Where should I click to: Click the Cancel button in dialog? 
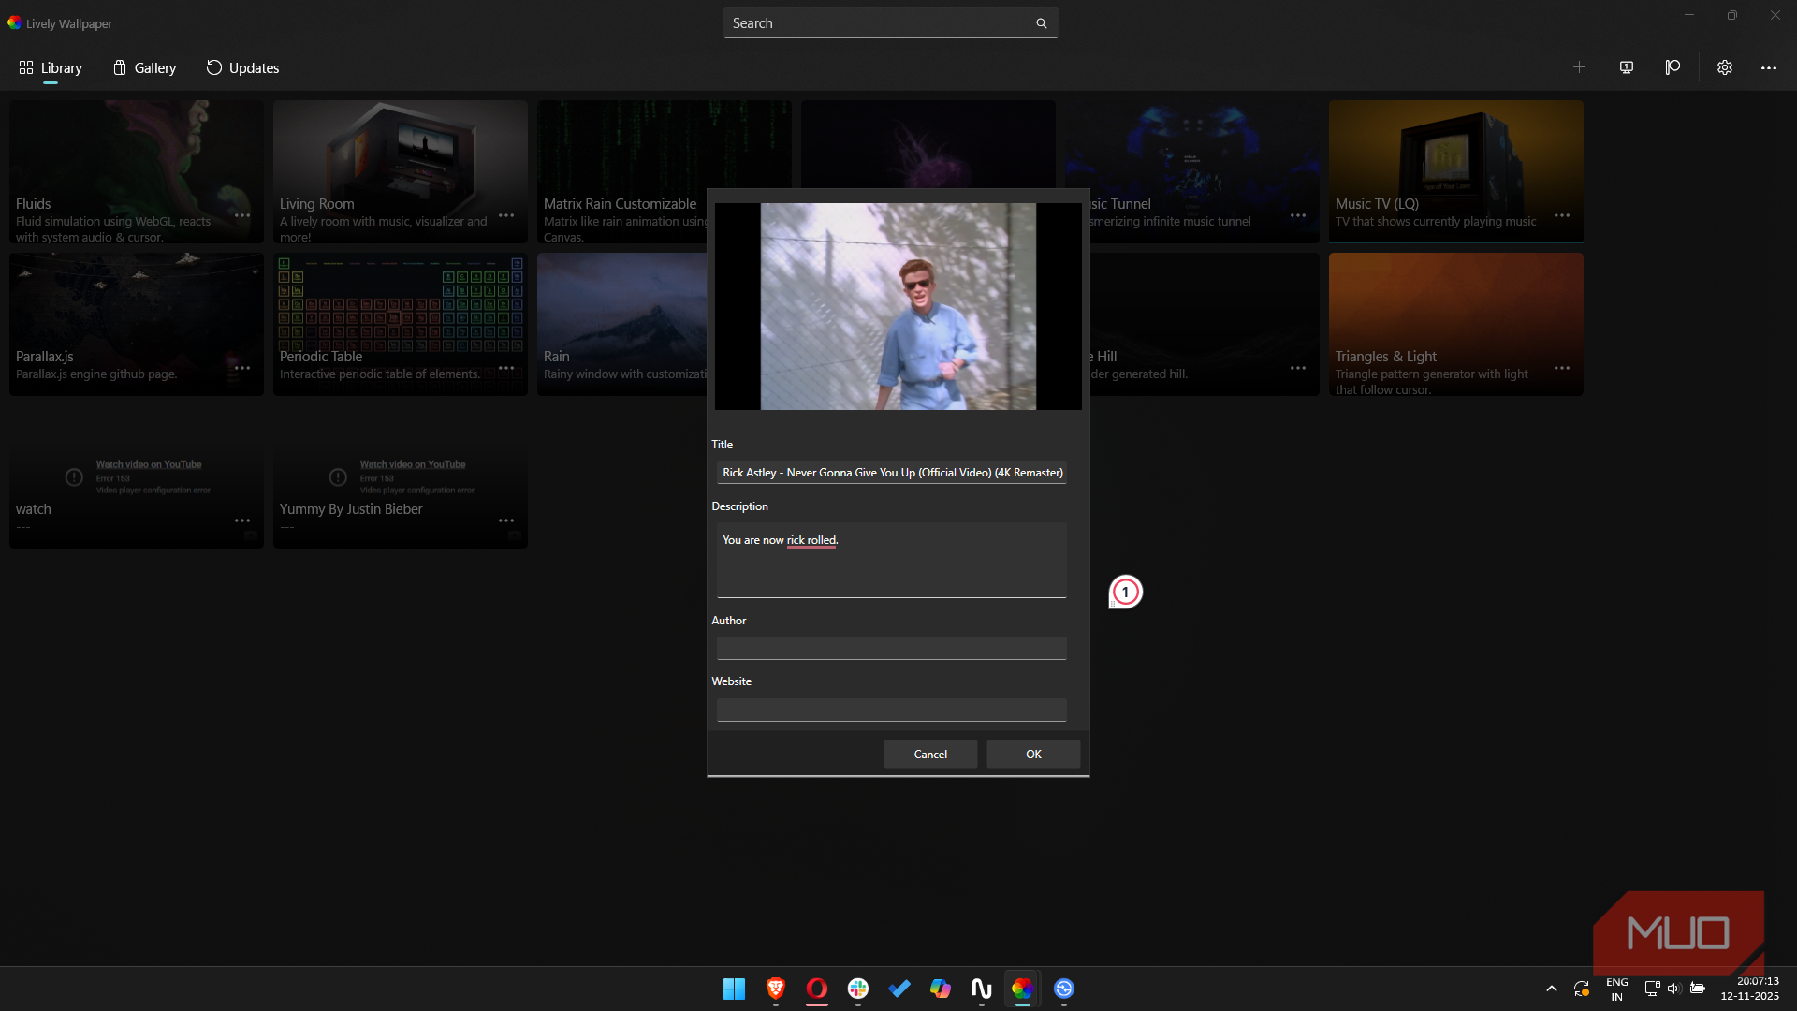pyautogui.click(x=930, y=755)
